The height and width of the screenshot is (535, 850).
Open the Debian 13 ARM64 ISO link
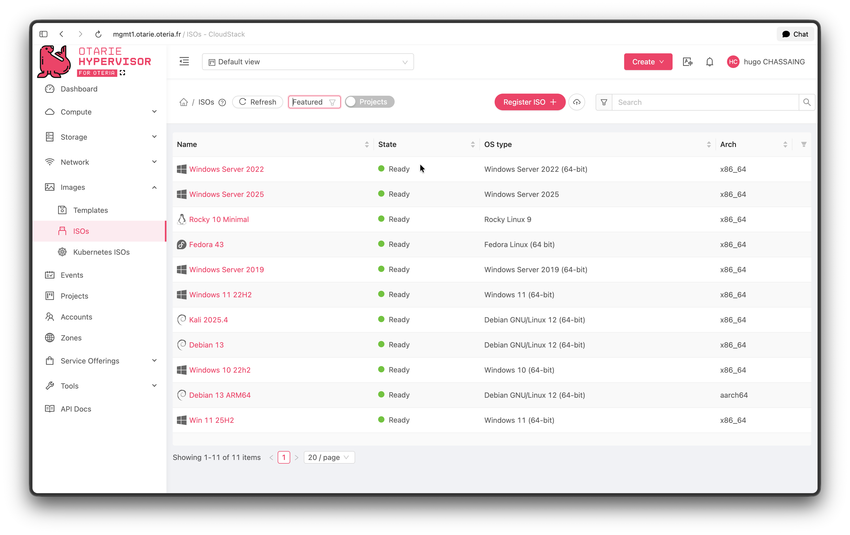coord(220,395)
